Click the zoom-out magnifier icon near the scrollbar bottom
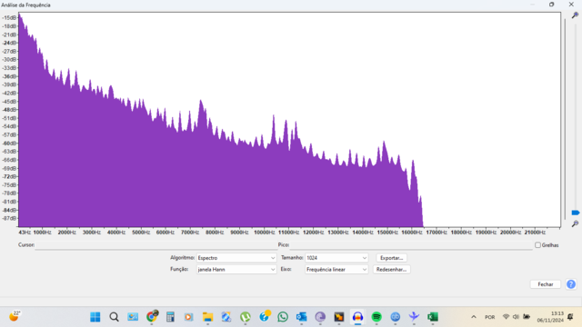This screenshot has height=327, width=582. pos(575,223)
